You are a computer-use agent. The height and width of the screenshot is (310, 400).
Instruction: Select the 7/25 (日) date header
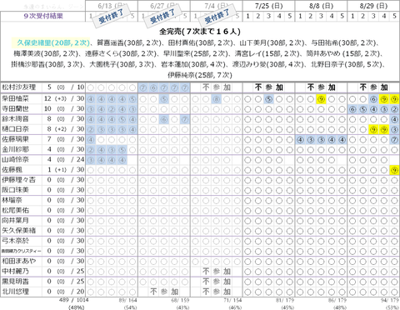click(268, 6)
